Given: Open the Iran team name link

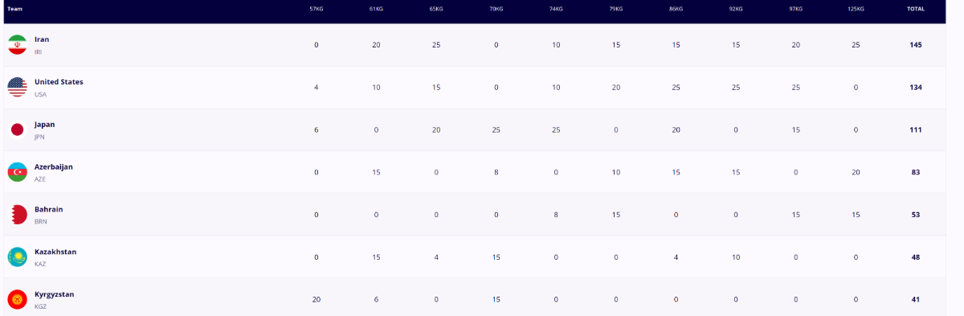Looking at the screenshot, I should (x=42, y=39).
